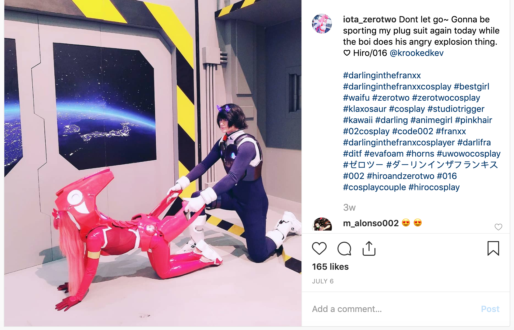Click the m_alonso002 commenter username
The height and width of the screenshot is (330, 514).
click(371, 223)
